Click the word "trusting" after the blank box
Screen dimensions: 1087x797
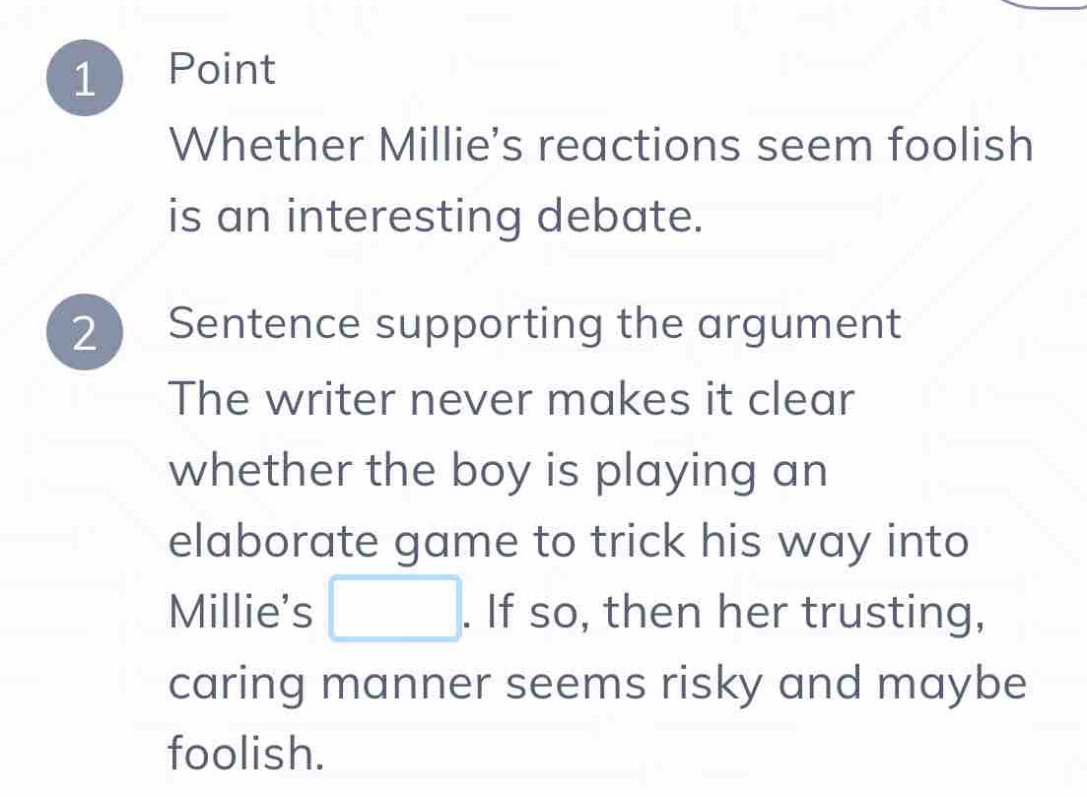(x=890, y=612)
